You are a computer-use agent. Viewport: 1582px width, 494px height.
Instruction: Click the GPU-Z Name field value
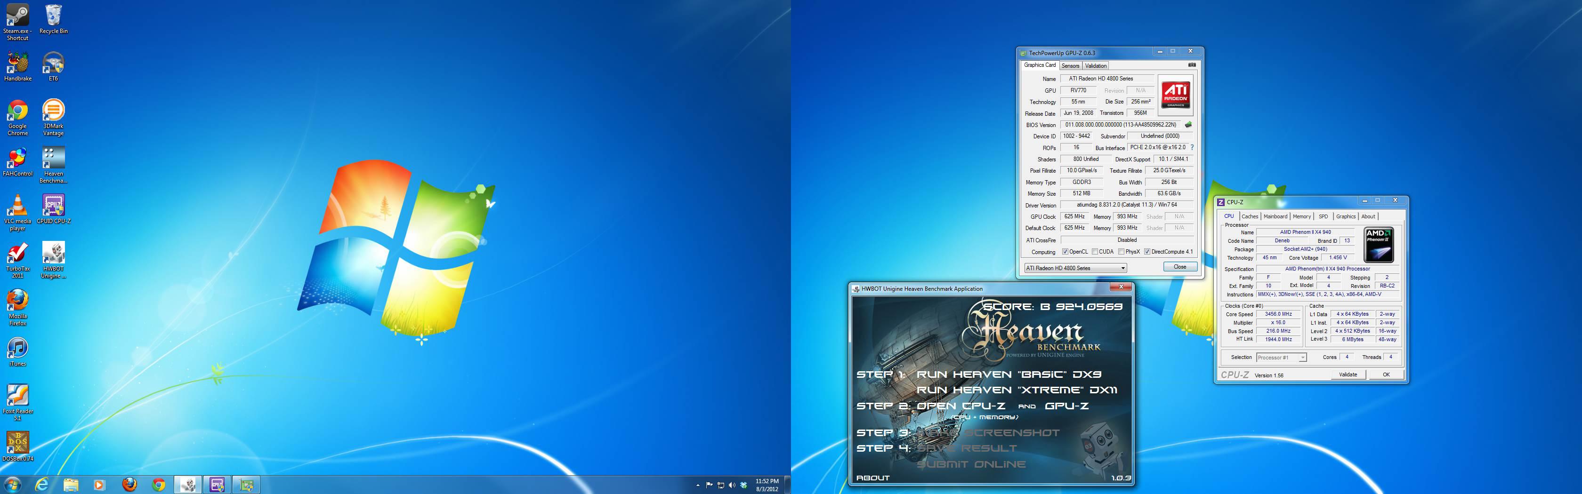[x=1108, y=79]
